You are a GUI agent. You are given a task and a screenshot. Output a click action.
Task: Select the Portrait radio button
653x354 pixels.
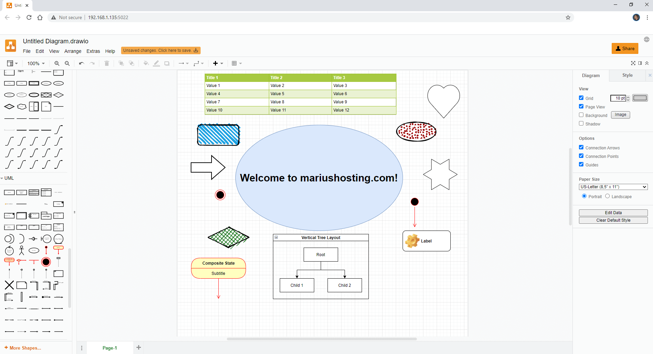(584, 196)
